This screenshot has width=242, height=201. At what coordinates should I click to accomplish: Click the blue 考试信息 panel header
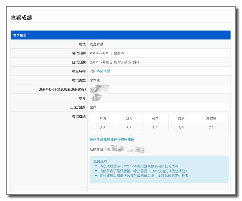(x=120, y=35)
